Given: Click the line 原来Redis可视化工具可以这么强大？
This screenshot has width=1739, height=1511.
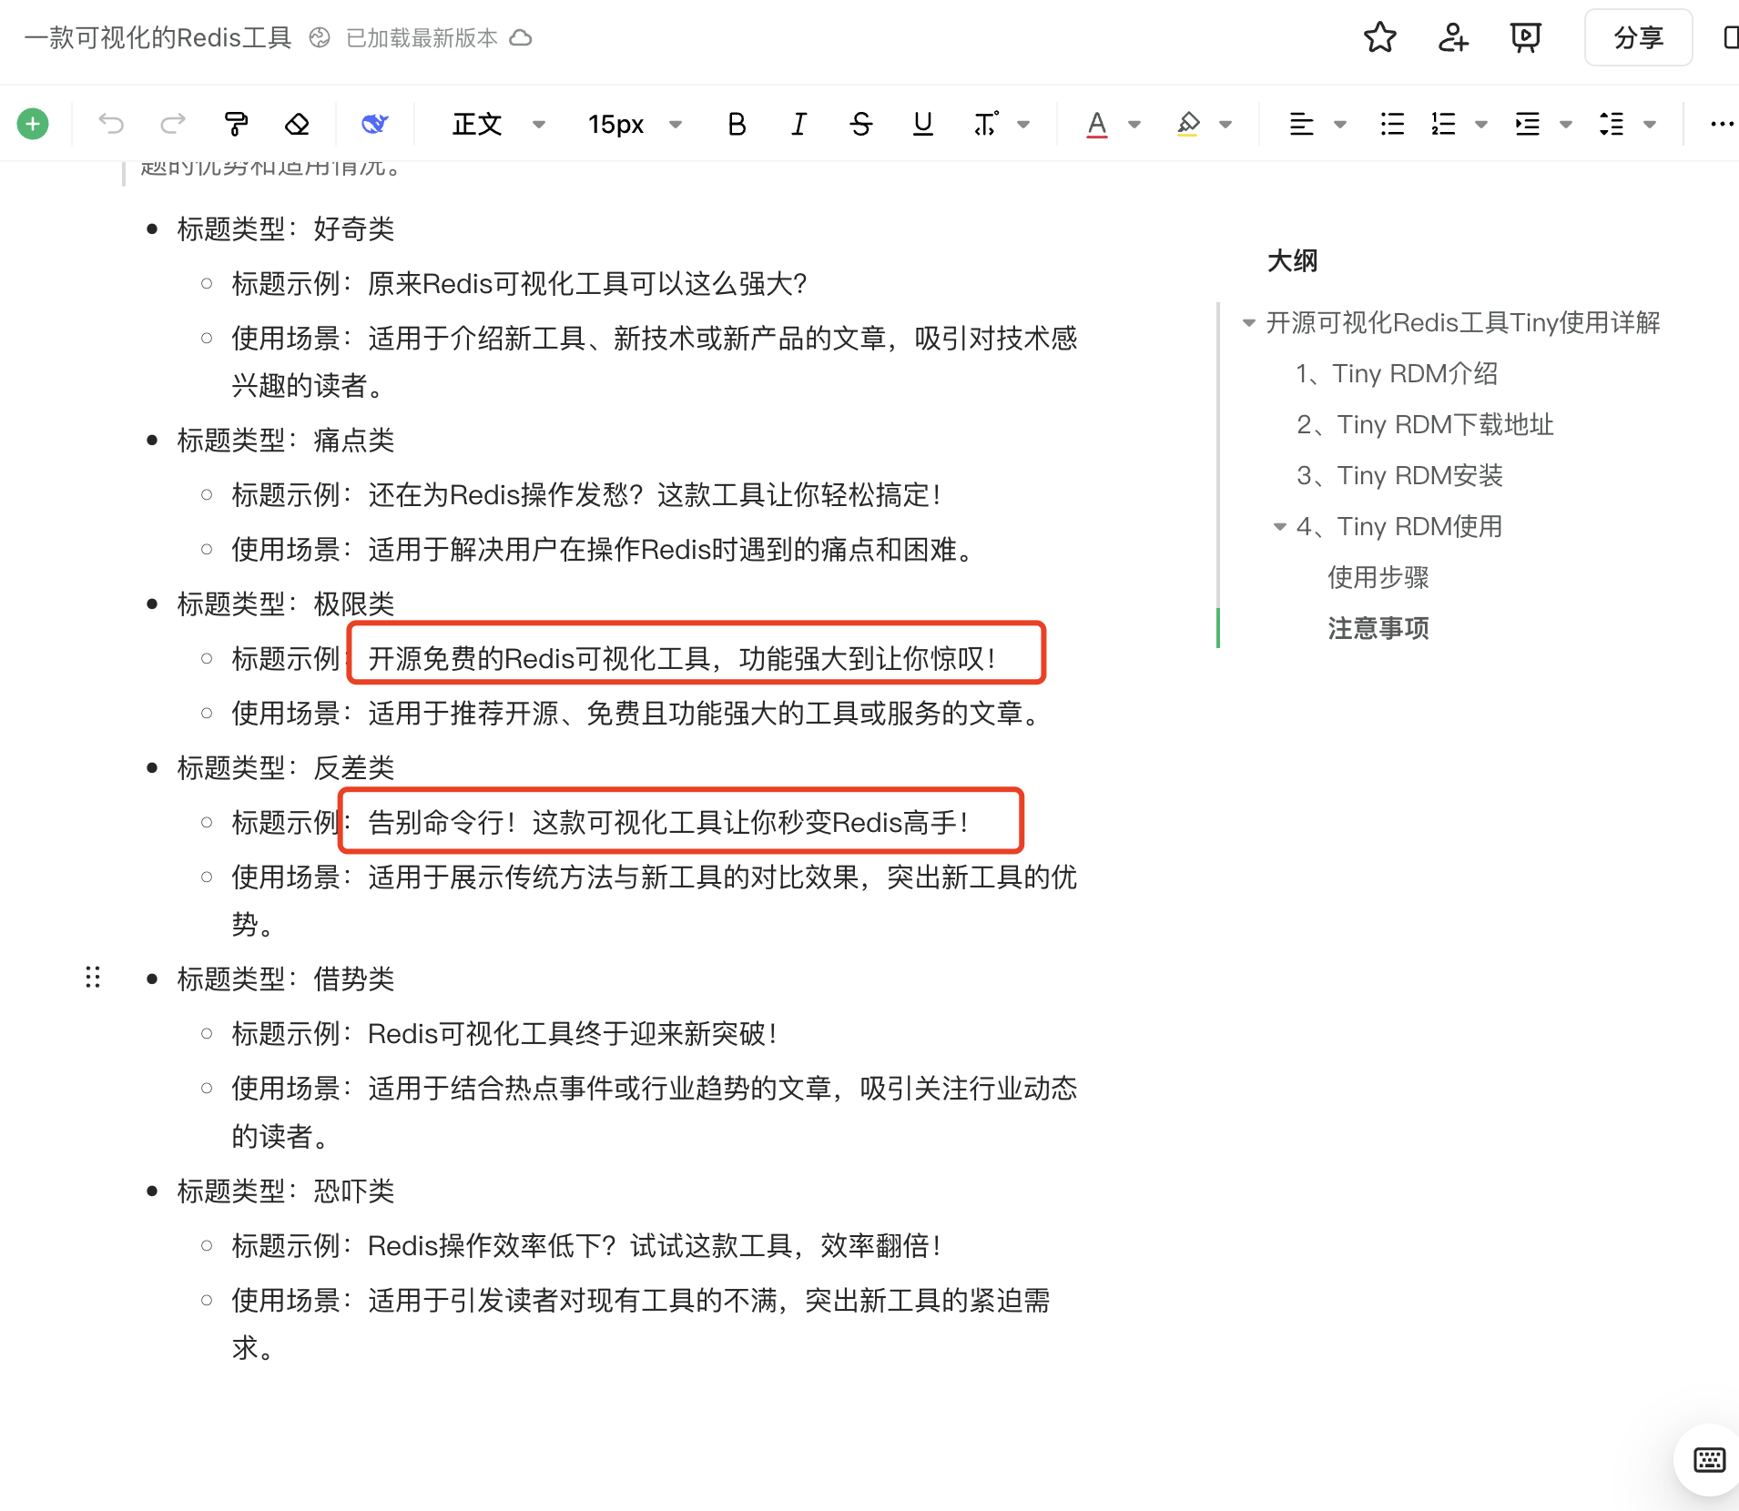Looking at the screenshot, I should click(588, 284).
